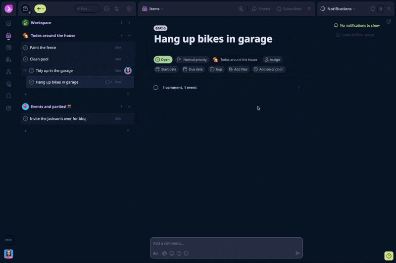Click the mark-all-read icon under Notifications menu
The image size is (396, 263).
(389, 21)
